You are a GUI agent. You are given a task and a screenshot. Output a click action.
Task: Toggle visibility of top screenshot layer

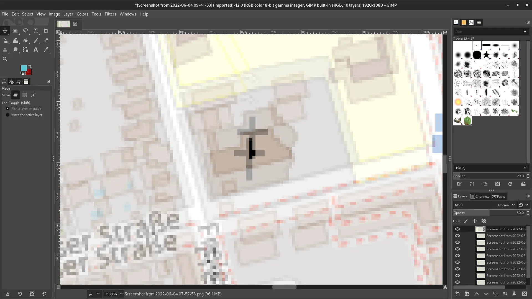[457, 229]
